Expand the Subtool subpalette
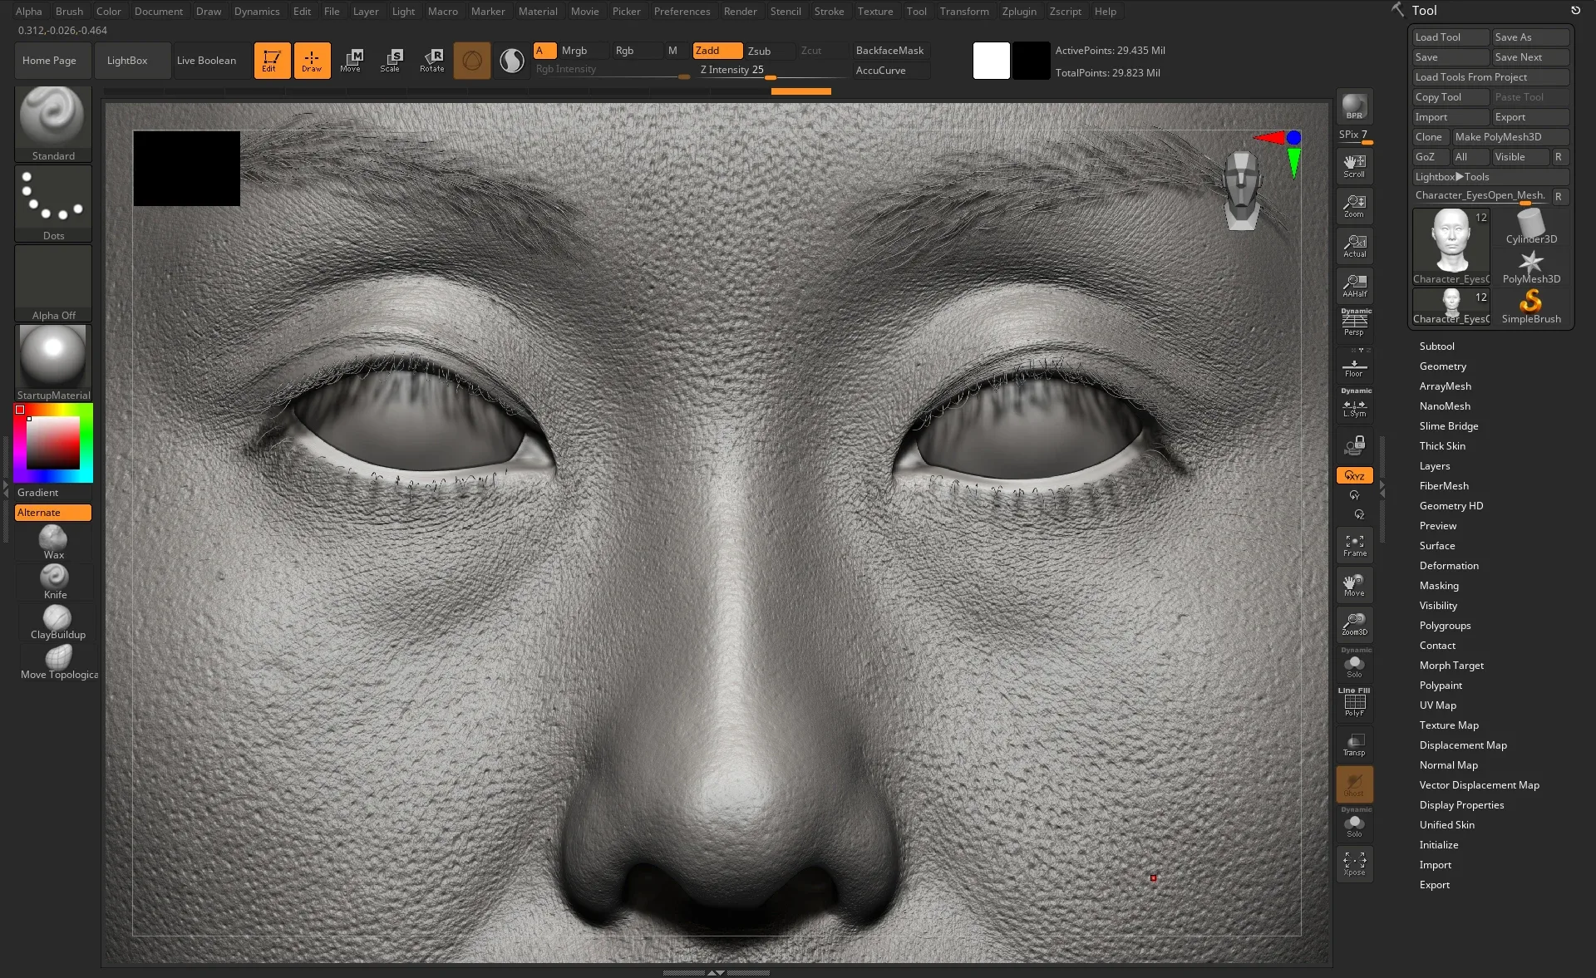 (1437, 346)
